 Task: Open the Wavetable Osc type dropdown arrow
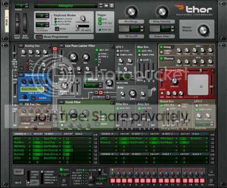coord(21,75)
